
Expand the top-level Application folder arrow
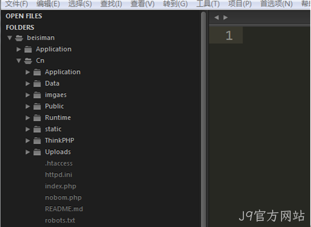click(x=19, y=49)
